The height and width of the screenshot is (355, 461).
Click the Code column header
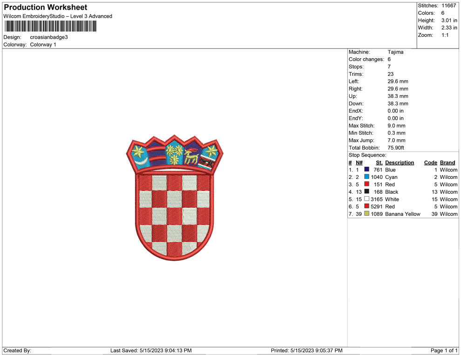pyautogui.click(x=431, y=163)
